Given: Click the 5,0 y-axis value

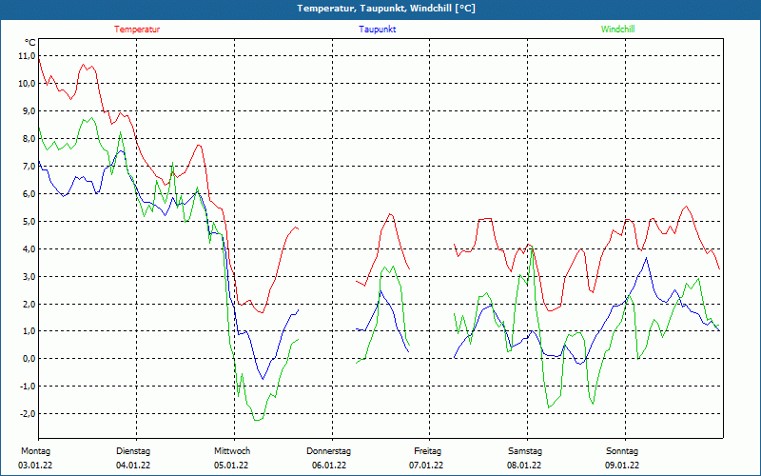Looking at the screenshot, I should click(29, 222).
